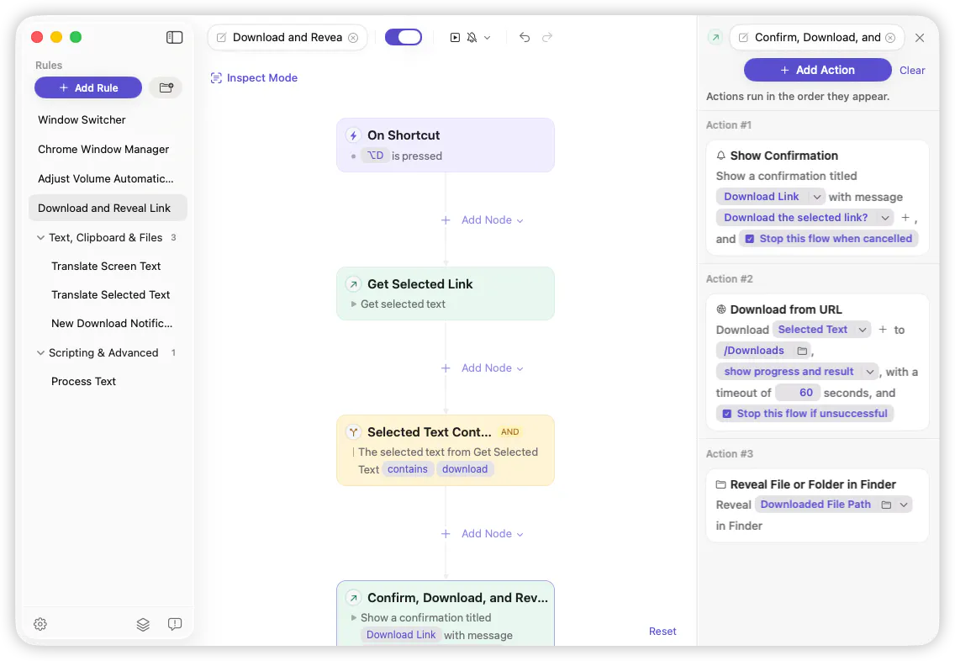Open the Downloaded File Path dropdown
Viewport: 955px width, 661px height.
(904, 505)
